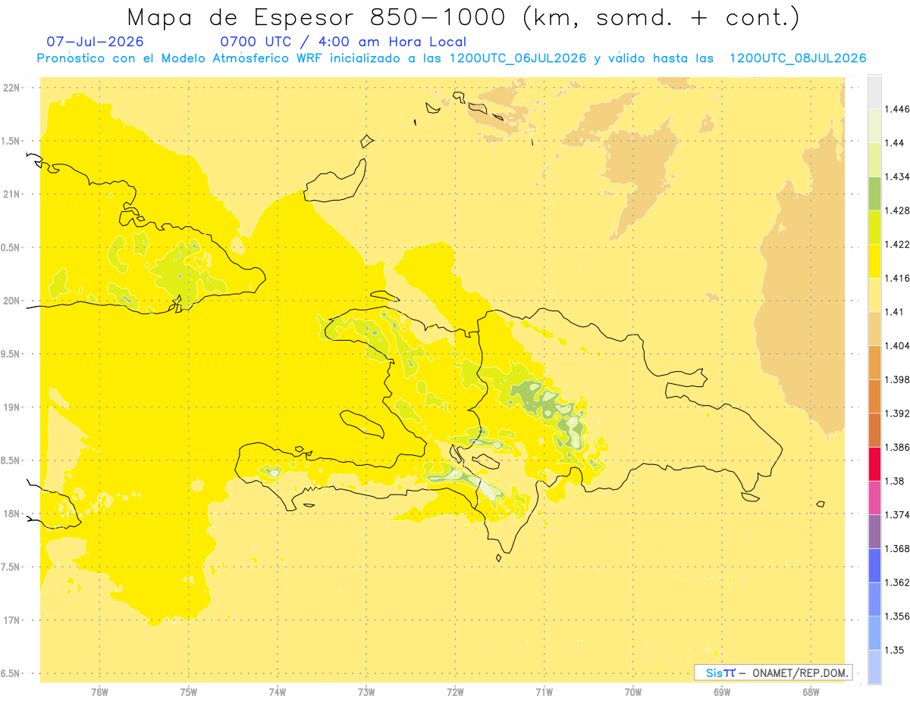Click the colorbar value "1.446"
This screenshot has width=910, height=702.
coord(898,109)
